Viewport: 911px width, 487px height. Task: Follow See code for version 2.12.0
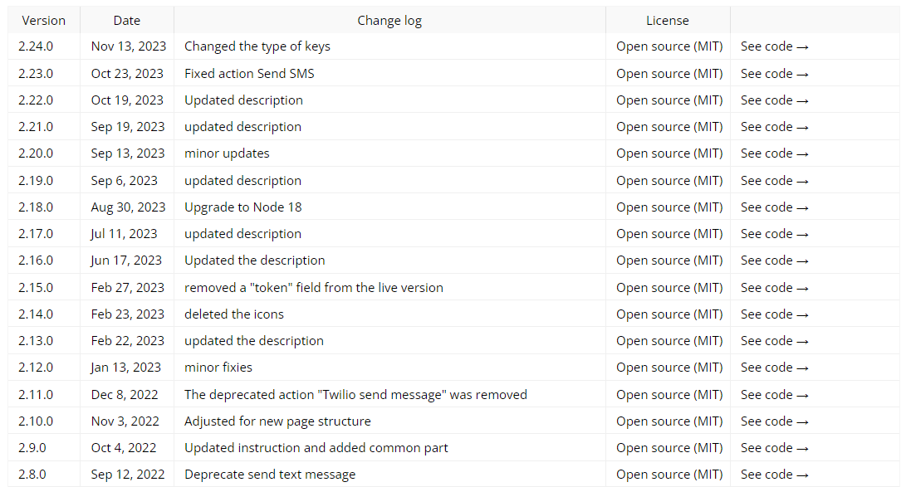coord(774,368)
